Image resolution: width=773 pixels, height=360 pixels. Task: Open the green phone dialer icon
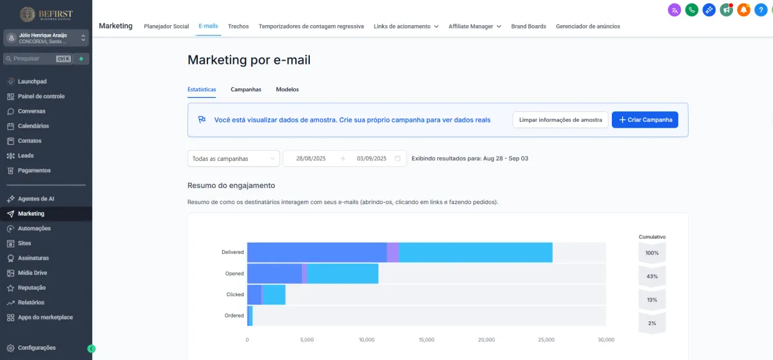[x=692, y=10]
